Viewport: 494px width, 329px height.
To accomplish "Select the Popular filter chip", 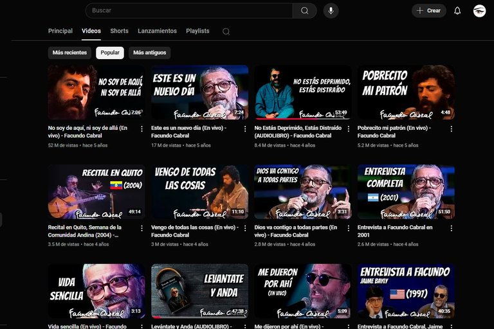I will (110, 53).
